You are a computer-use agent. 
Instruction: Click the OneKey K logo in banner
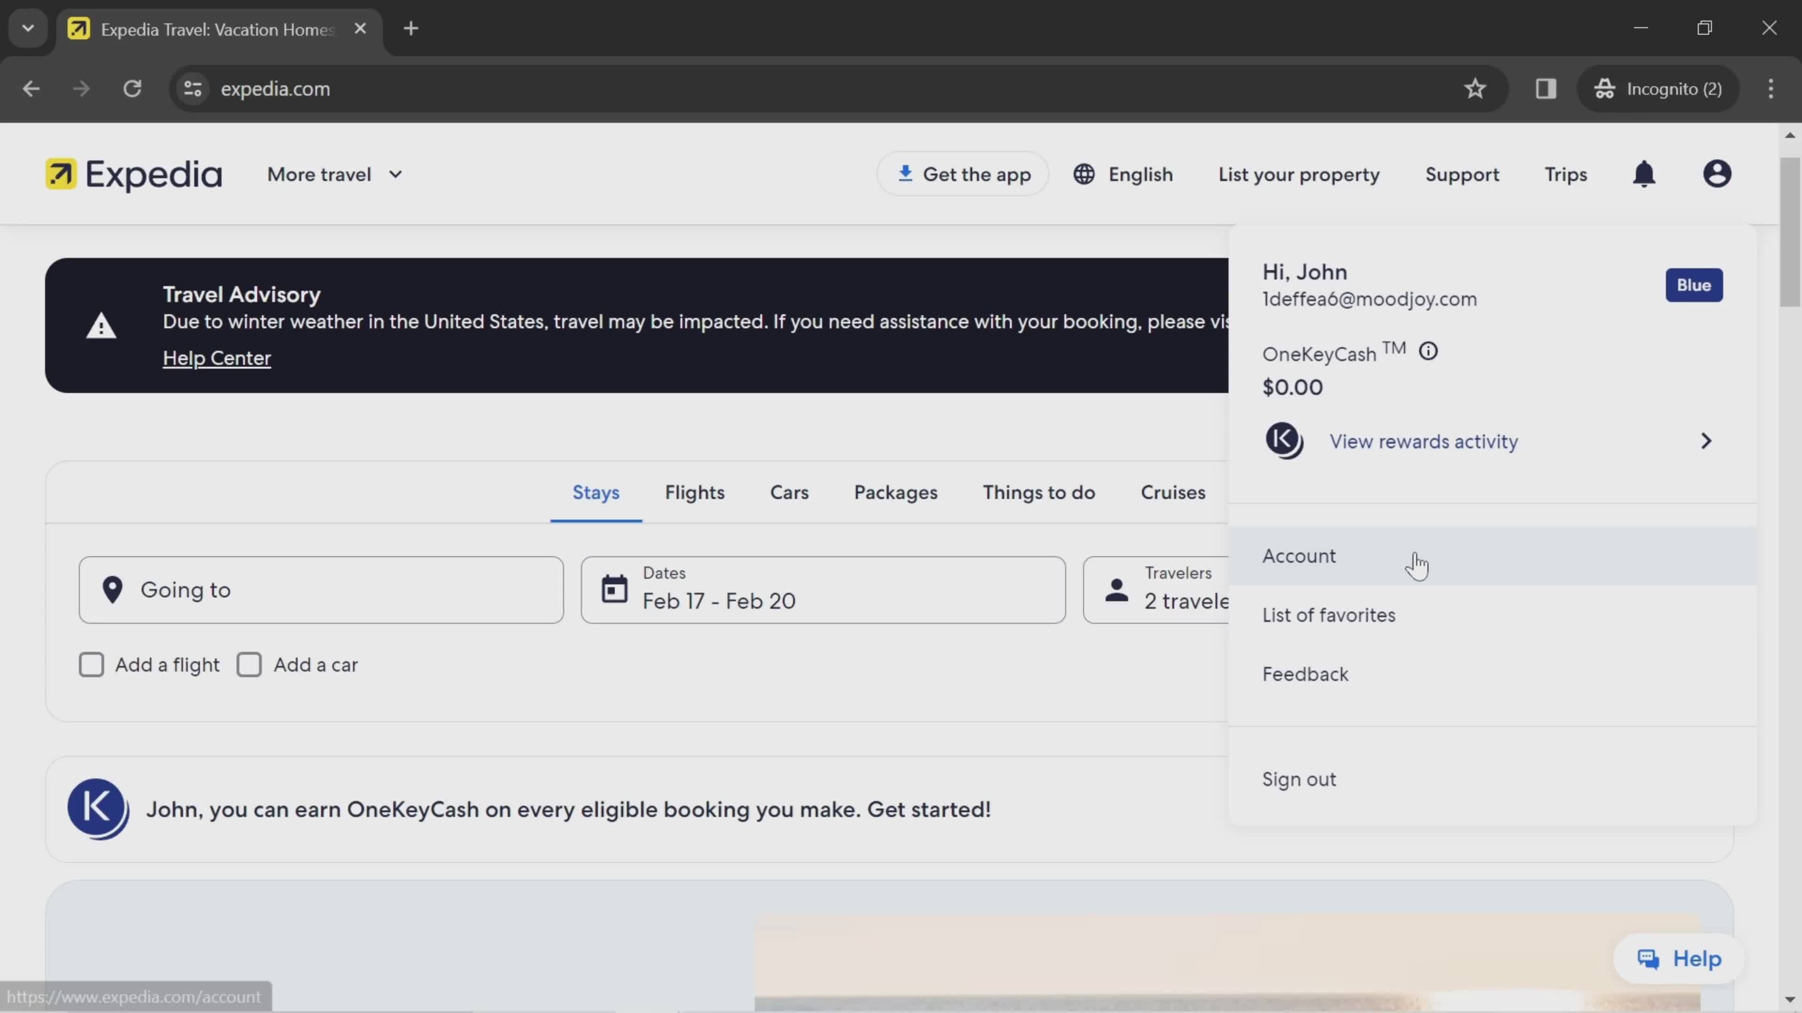point(98,809)
